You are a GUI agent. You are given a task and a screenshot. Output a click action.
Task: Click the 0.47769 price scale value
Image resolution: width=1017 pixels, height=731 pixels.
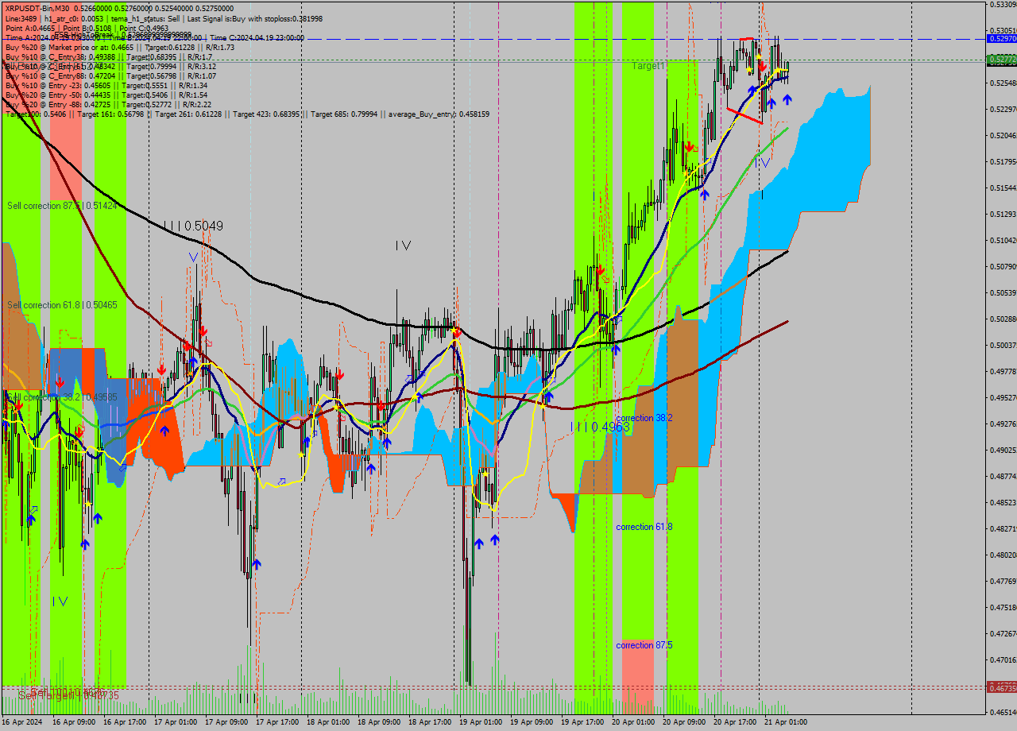tap(1003, 581)
